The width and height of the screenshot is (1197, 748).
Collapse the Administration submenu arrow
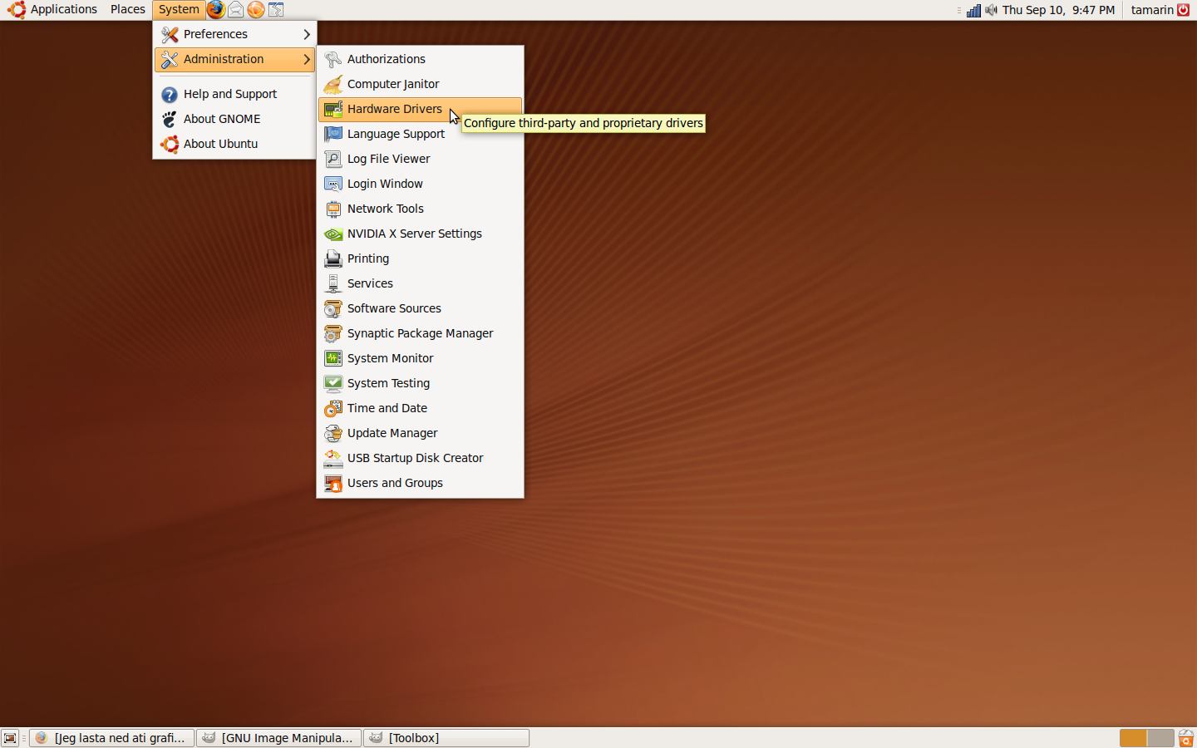[x=307, y=59]
